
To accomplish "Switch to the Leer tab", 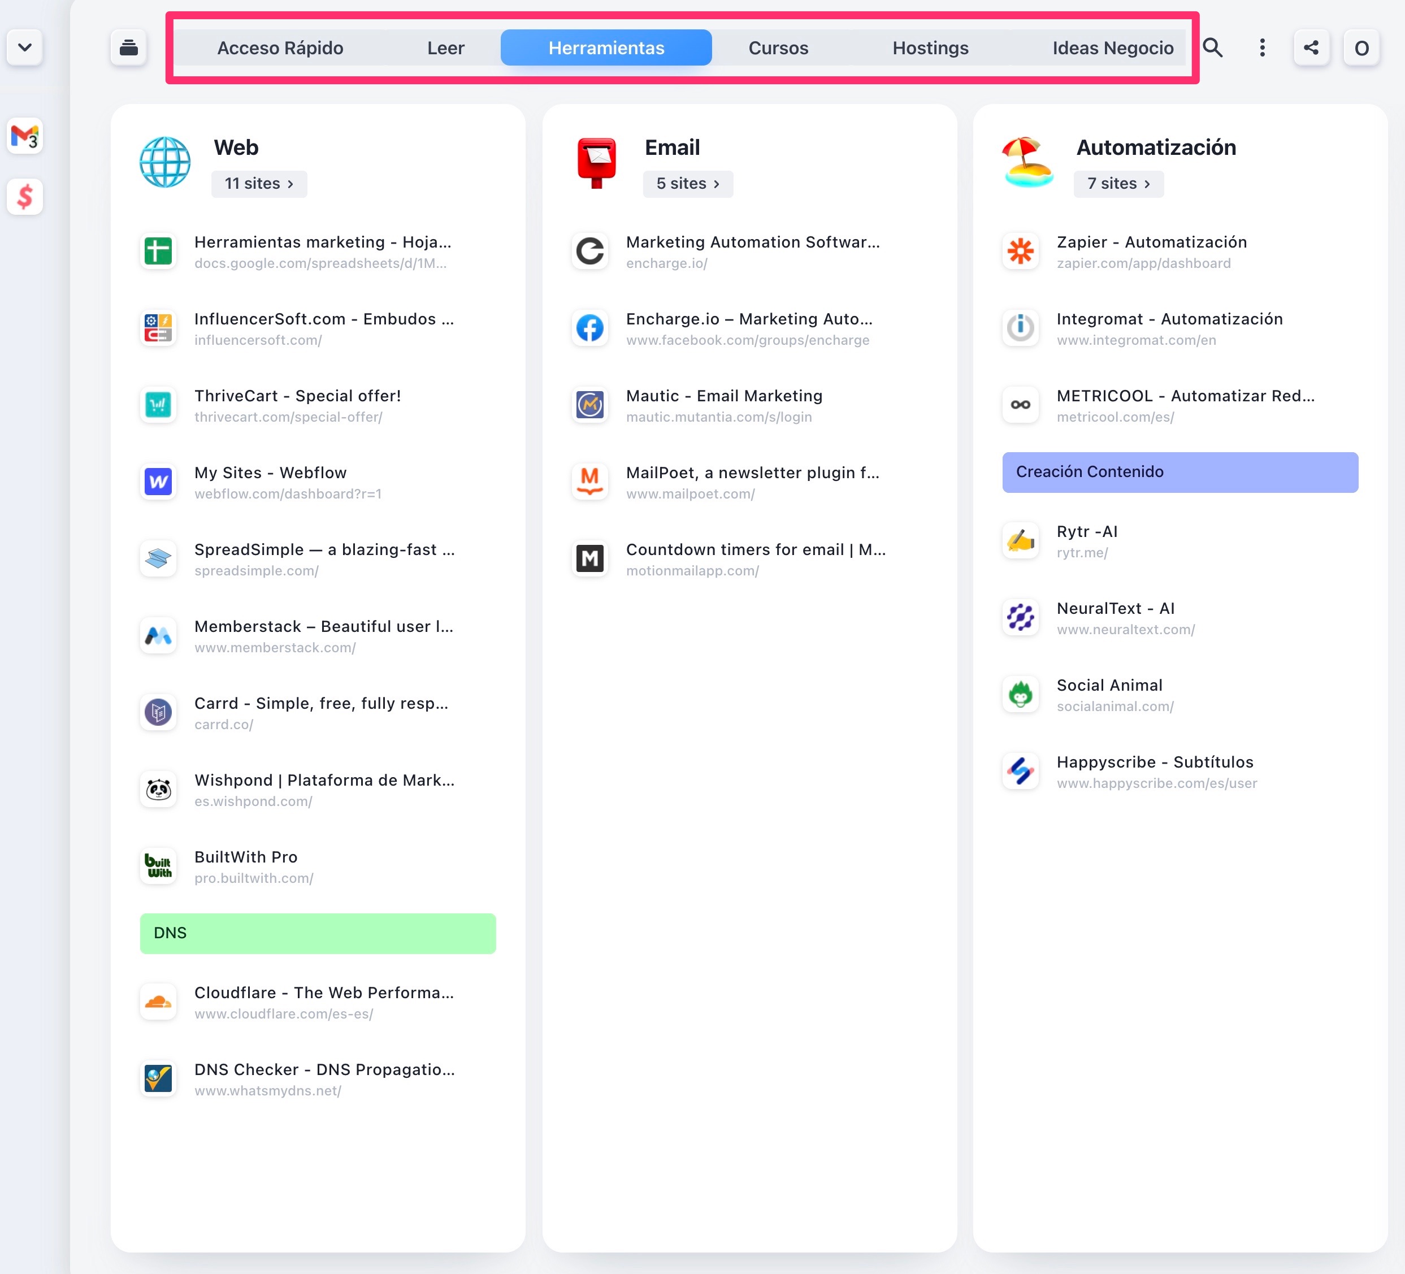I will tap(445, 47).
